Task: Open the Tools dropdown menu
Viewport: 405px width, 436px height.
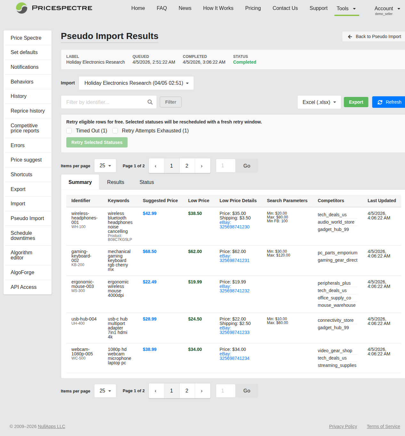Action: tap(346, 8)
